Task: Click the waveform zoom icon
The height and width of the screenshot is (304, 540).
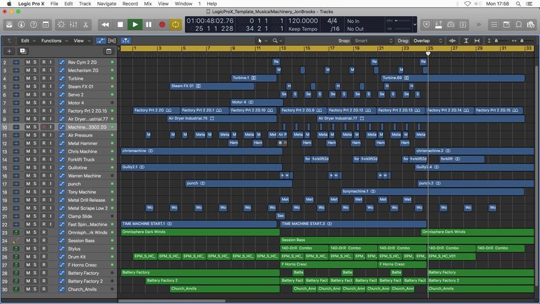Action: tap(452, 41)
